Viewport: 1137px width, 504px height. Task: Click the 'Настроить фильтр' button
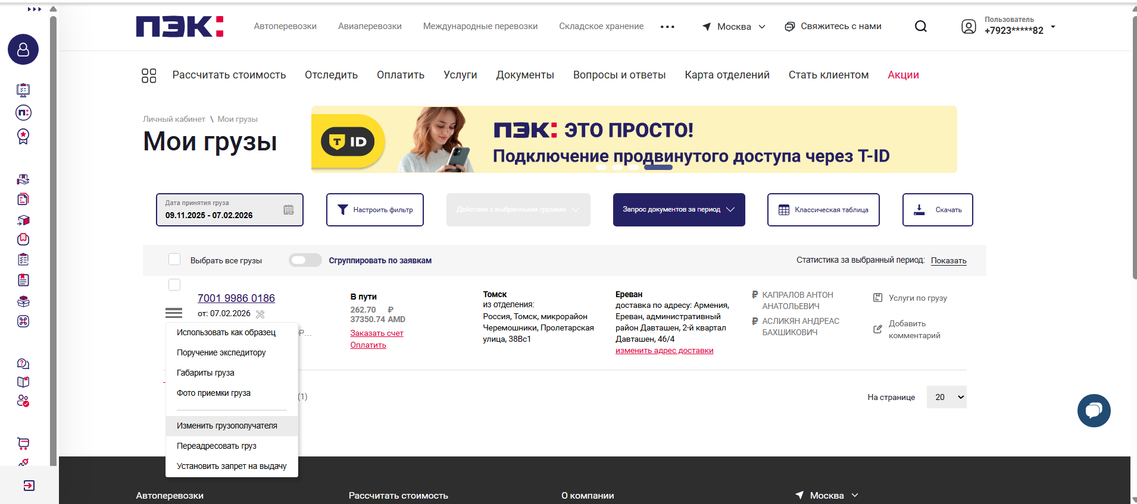[x=375, y=210]
